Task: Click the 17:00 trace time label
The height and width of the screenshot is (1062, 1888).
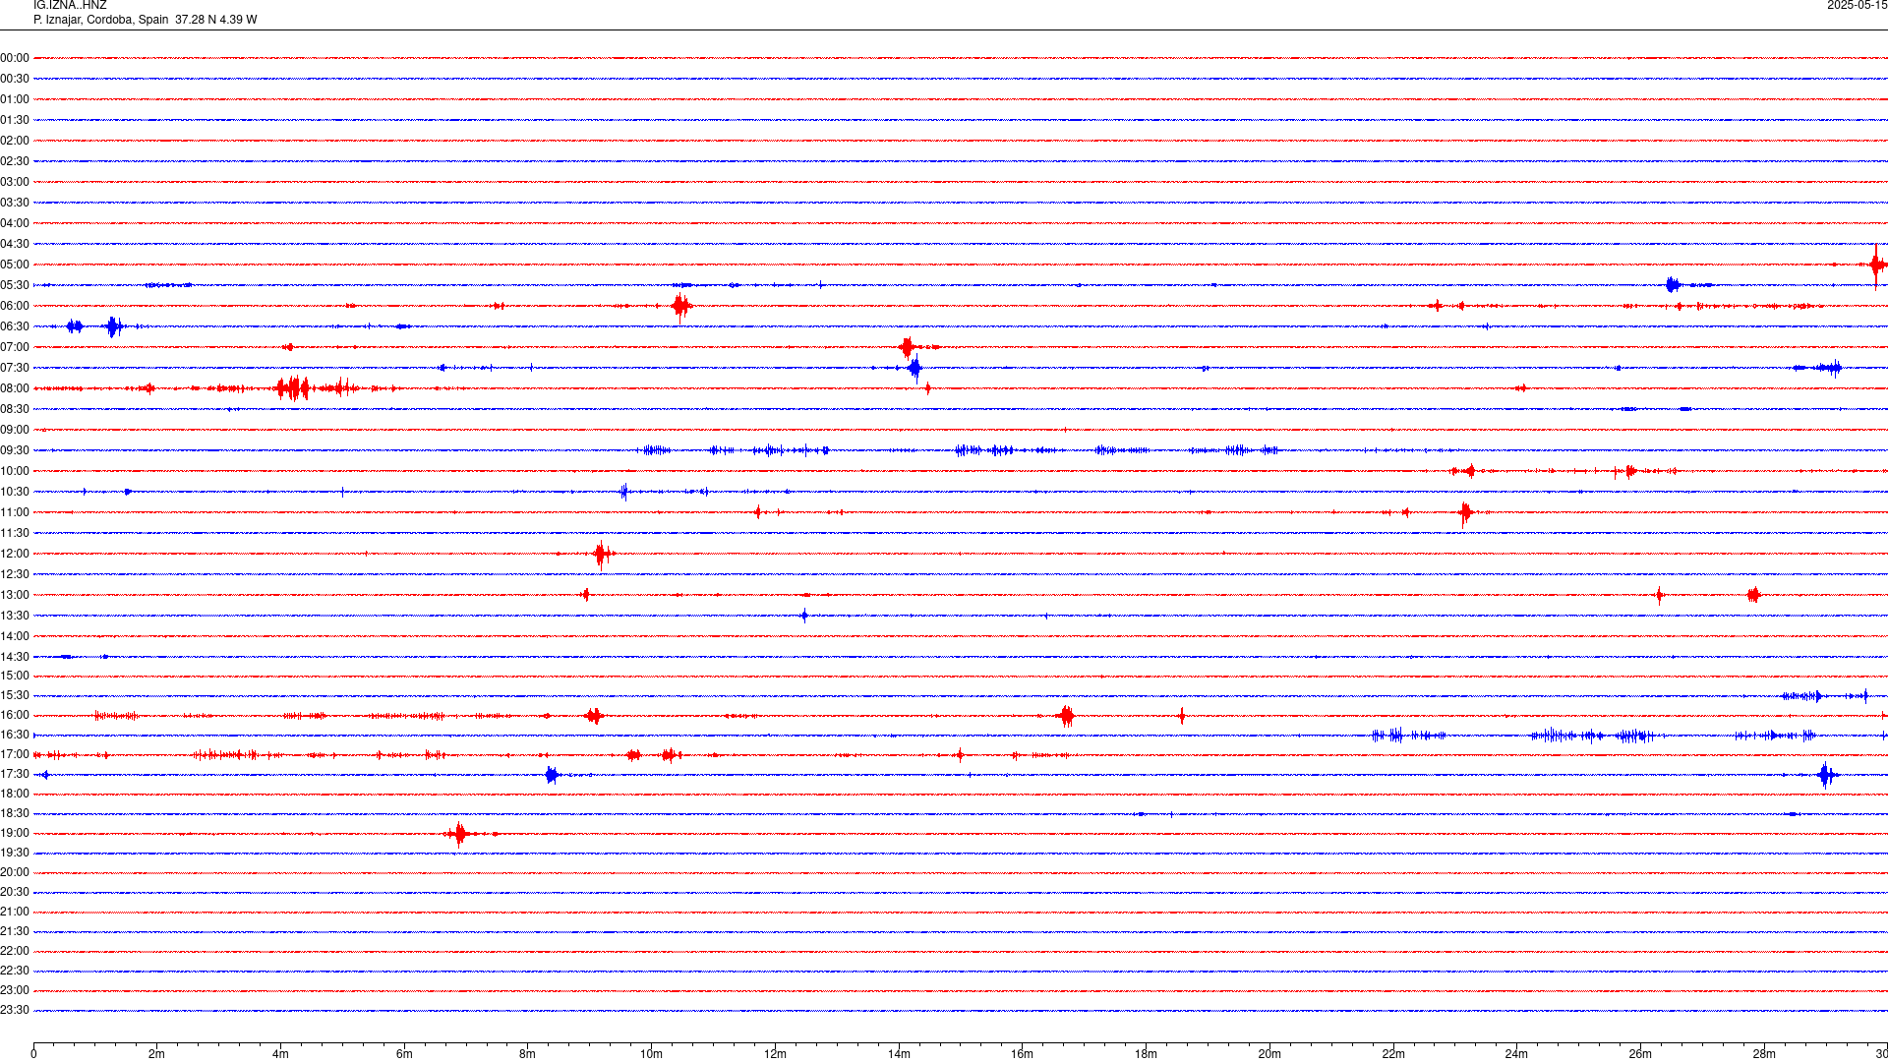Action: click(15, 754)
